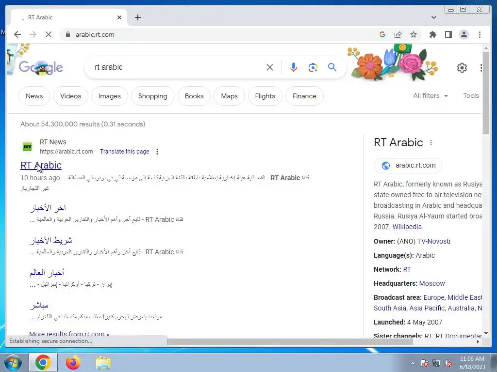Switch to Images results
Image resolution: width=497 pixels, height=372 pixels.
click(109, 96)
